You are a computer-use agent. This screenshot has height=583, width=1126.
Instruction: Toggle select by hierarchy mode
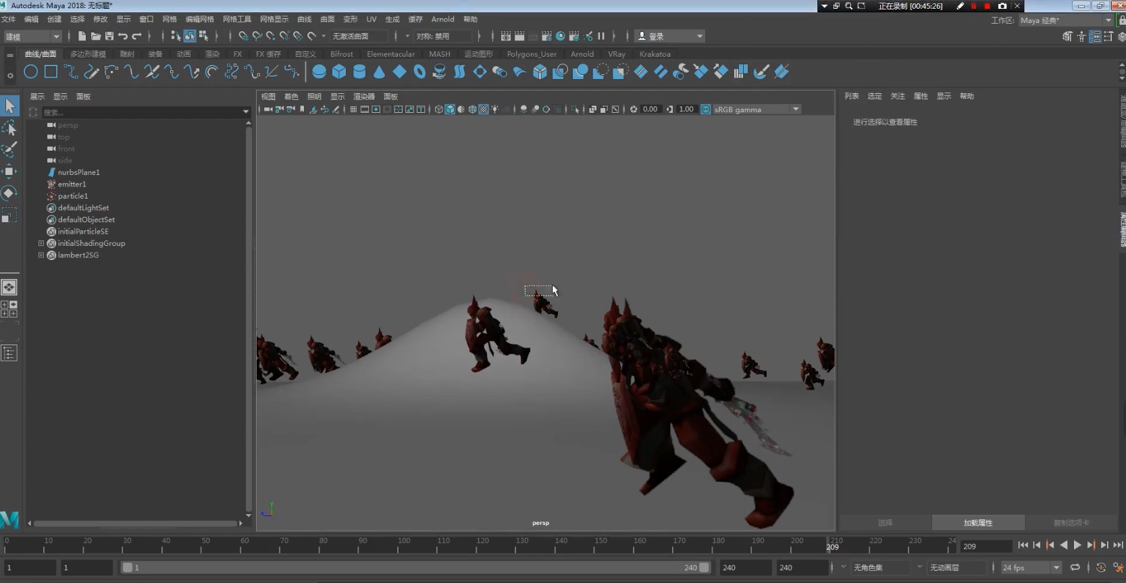tap(176, 36)
